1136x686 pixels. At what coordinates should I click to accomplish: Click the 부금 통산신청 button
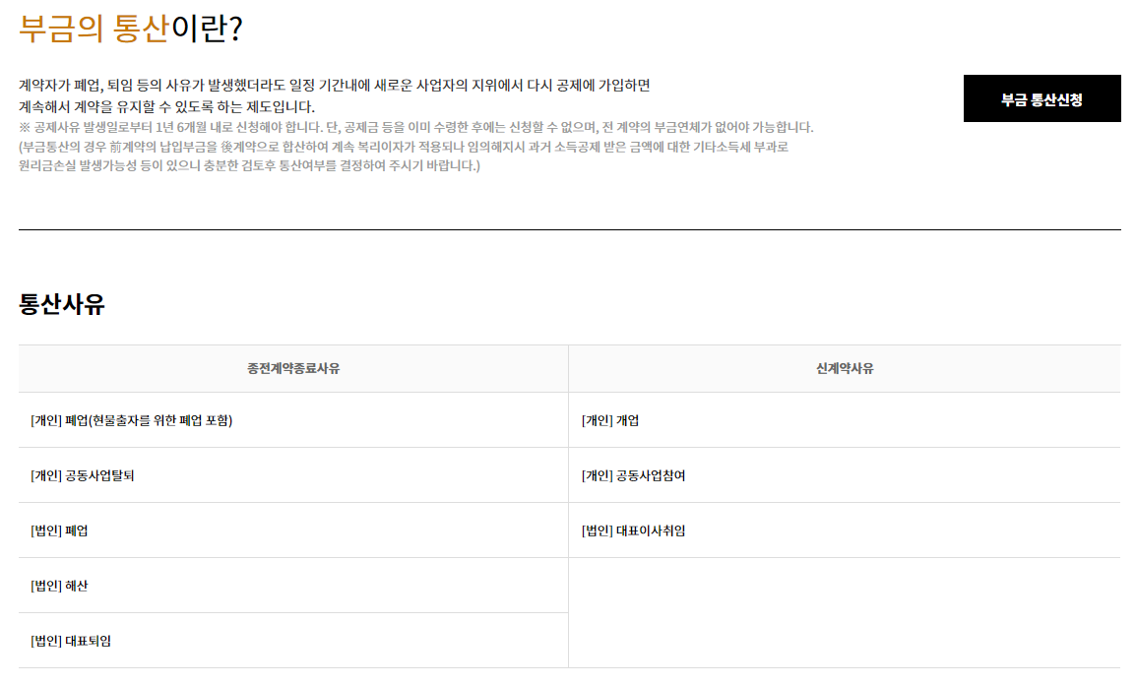[1041, 98]
